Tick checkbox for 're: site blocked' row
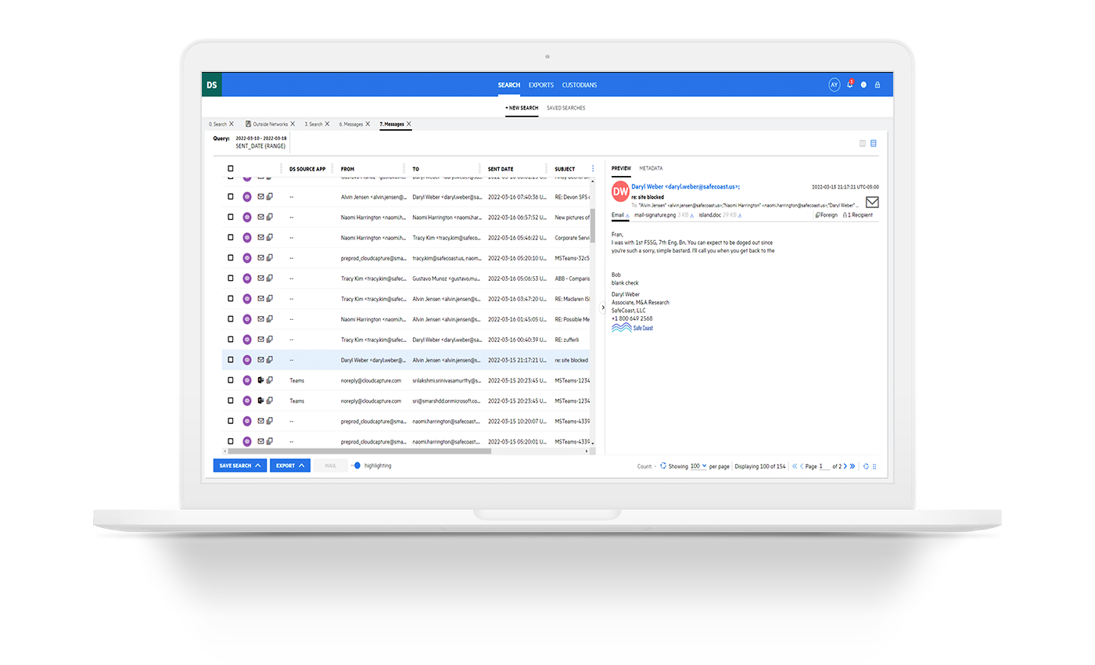1095x665 pixels. (231, 360)
